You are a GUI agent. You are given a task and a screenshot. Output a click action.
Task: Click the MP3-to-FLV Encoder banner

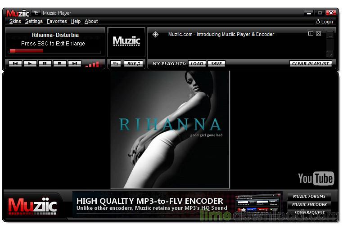[x=178, y=204]
